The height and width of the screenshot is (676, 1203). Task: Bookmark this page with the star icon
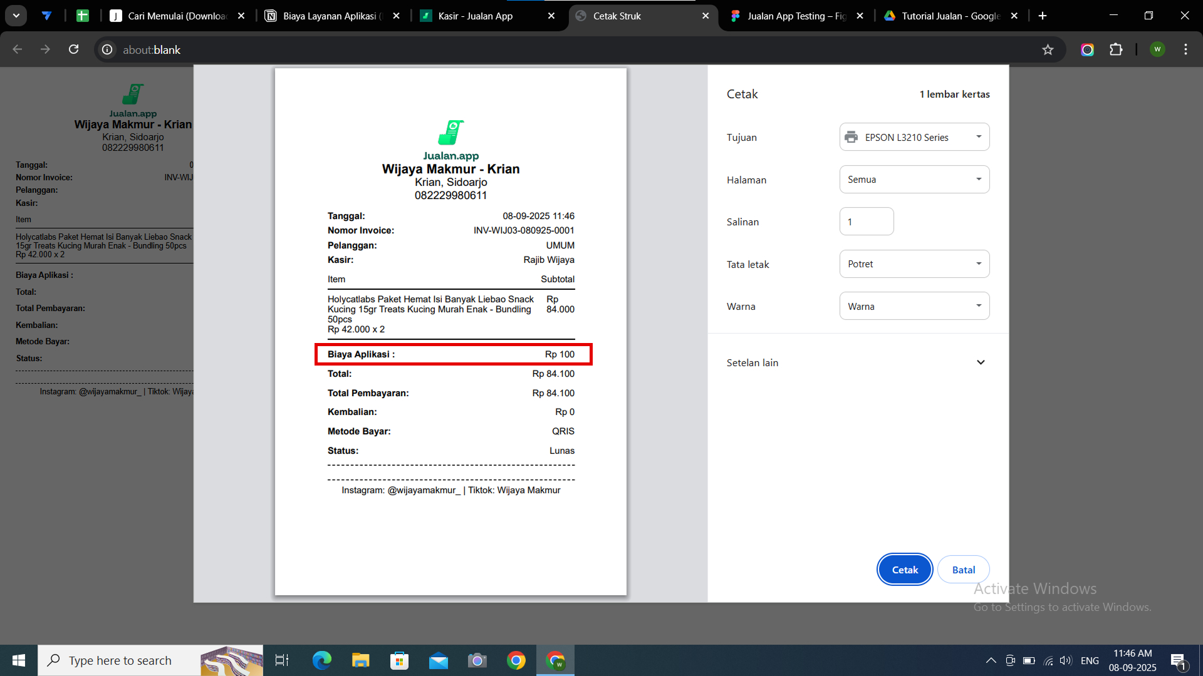(1048, 49)
